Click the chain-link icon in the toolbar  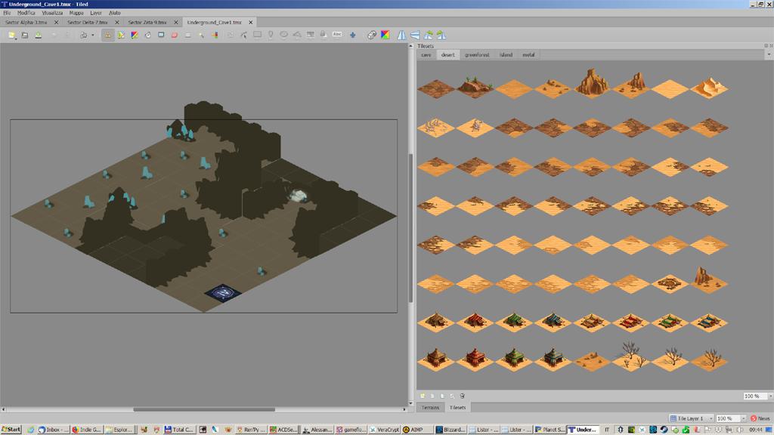pos(372,35)
